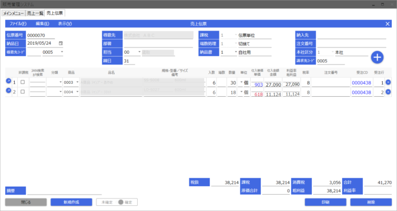The width and height of the screenshot is (397, 211).
Task: Open row 1 detail arrow icon
Action: (x=9, y=81)
